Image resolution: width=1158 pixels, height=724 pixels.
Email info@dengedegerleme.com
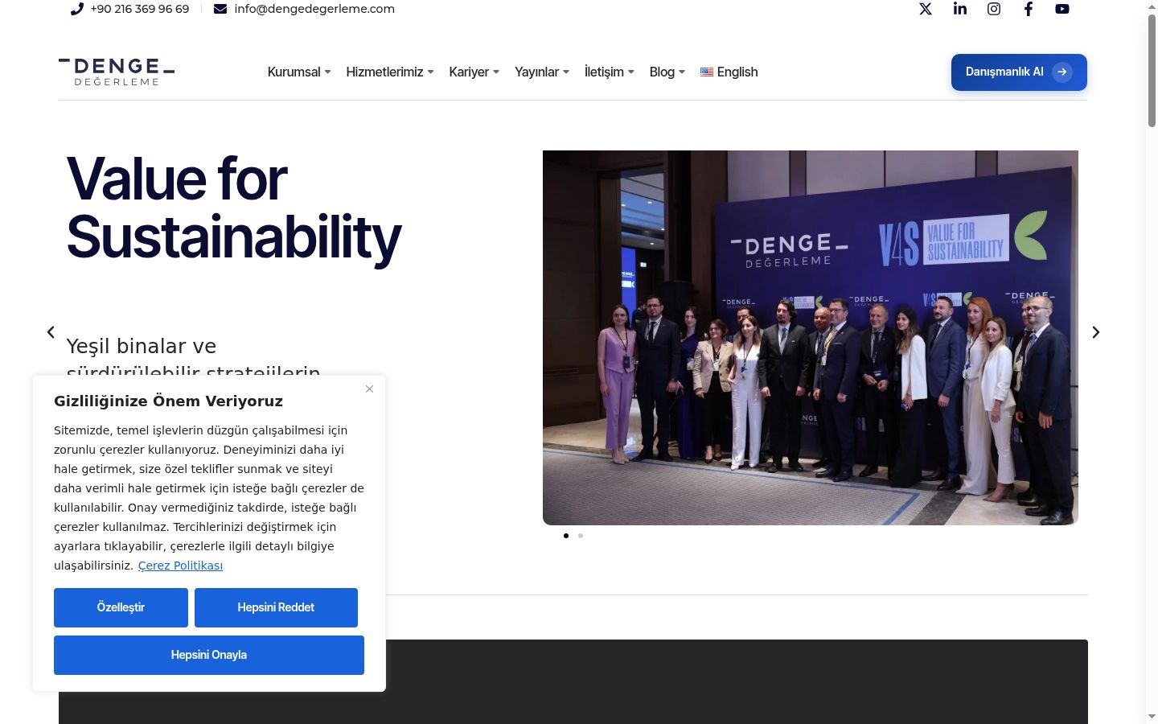click(314, 9)
